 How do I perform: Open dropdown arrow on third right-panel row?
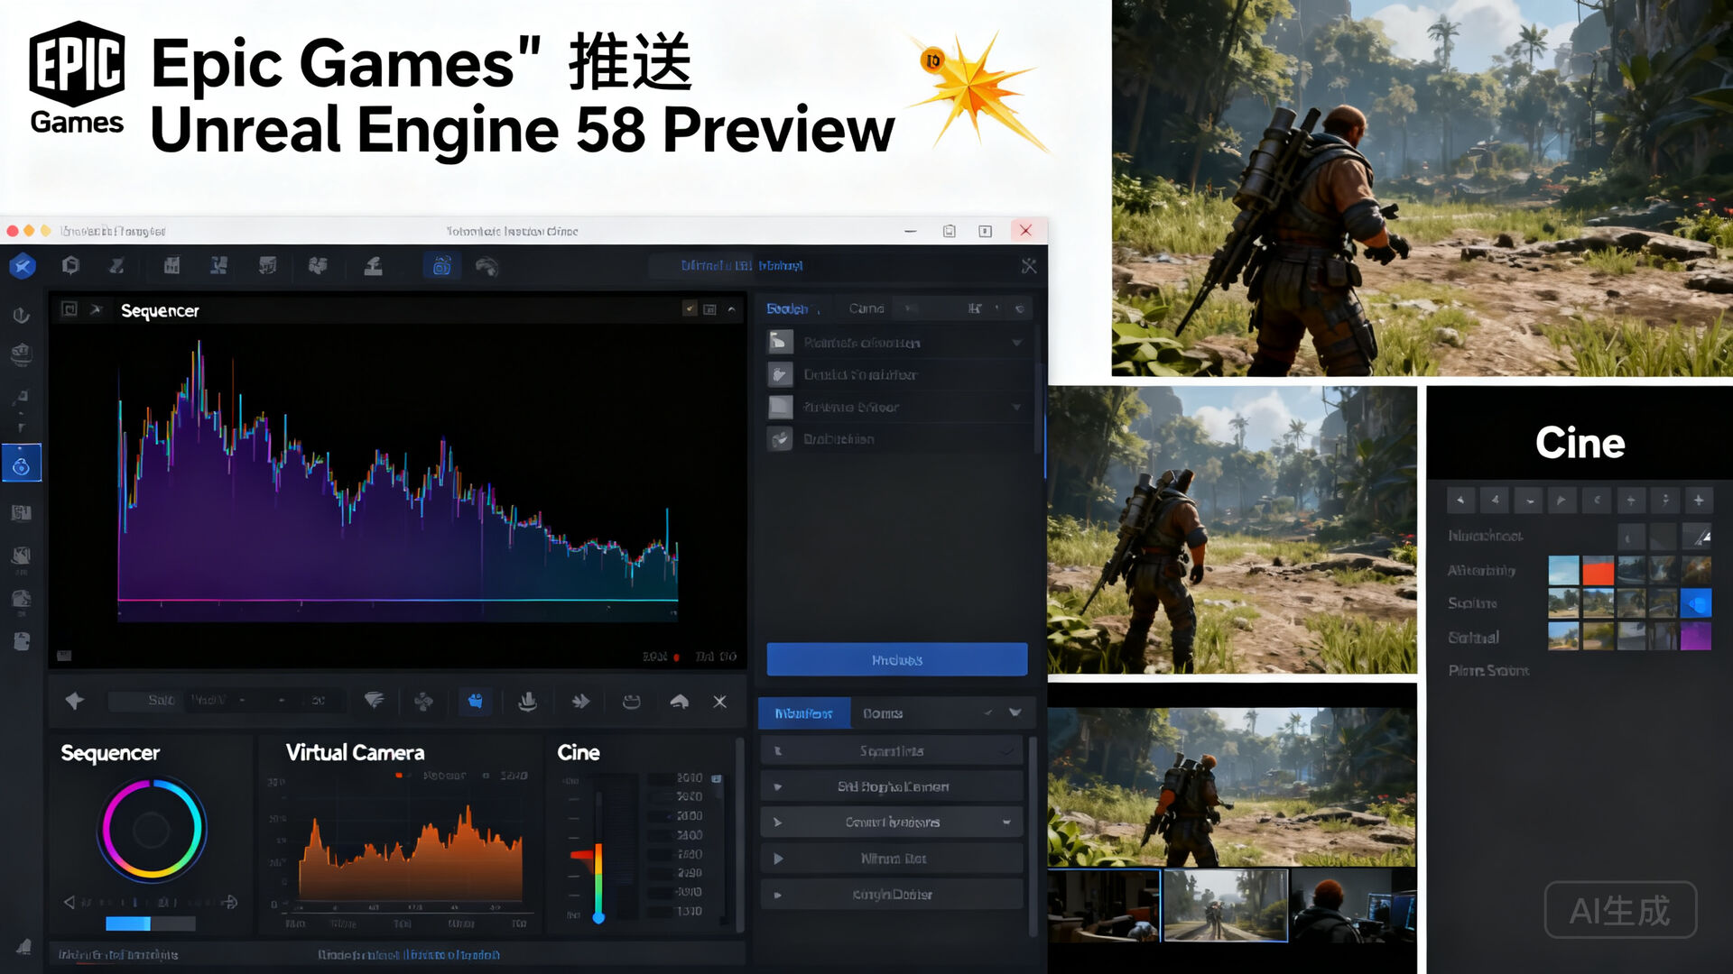point(1017,407)
